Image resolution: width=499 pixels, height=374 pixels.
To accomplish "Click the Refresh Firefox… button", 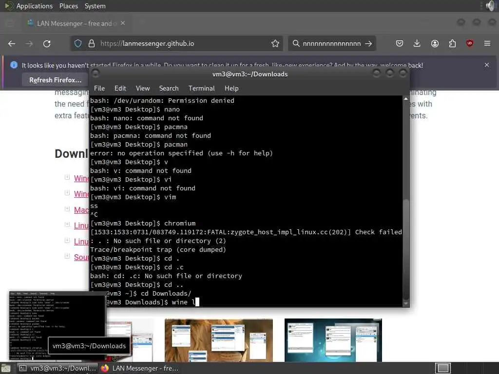I will [56, 80].
